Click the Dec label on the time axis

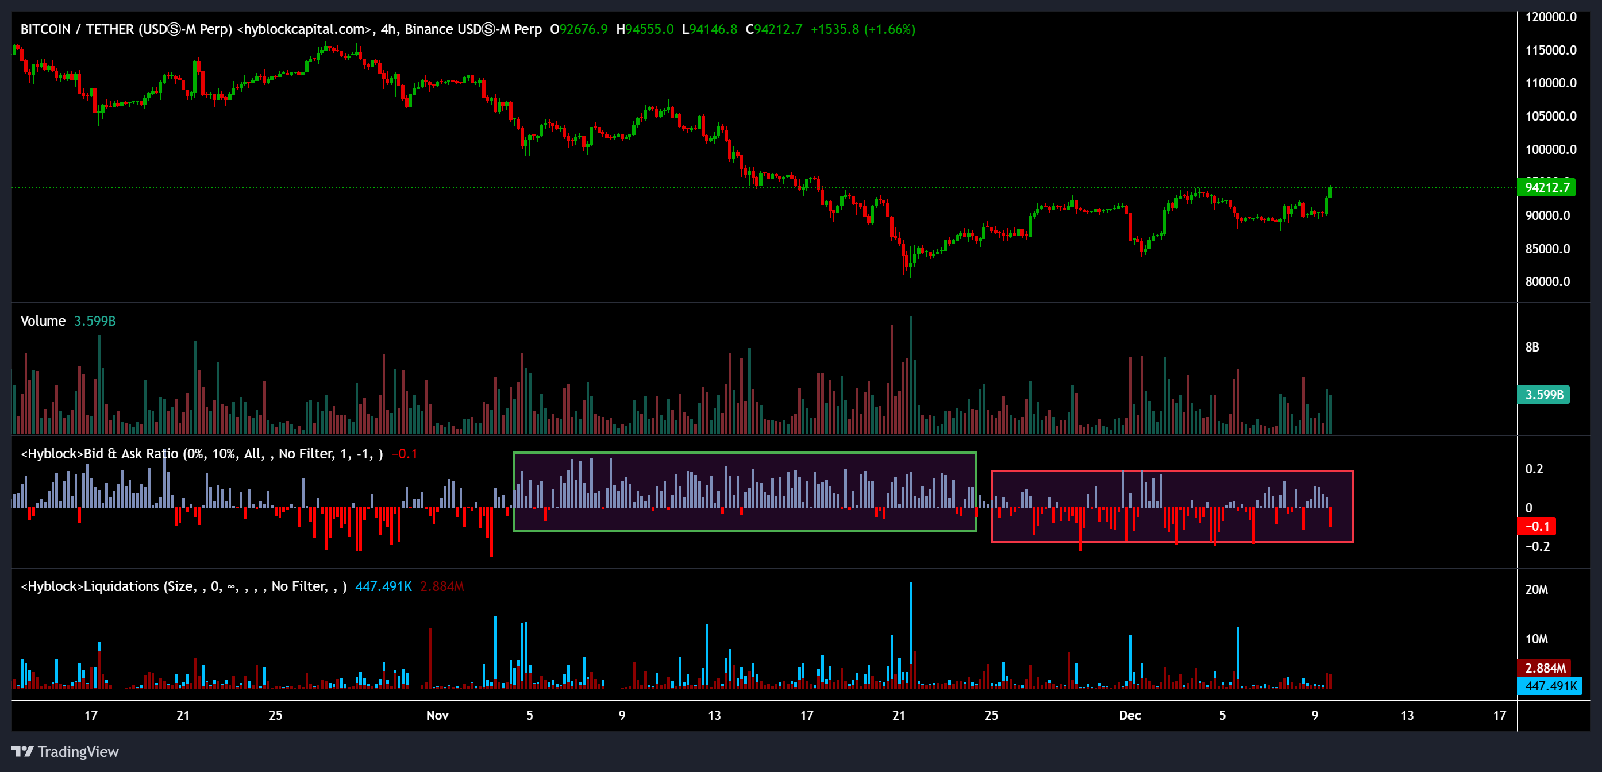tap(1130, 716)
